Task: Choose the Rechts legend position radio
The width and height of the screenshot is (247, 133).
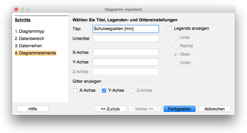Action: coord(176,46)
